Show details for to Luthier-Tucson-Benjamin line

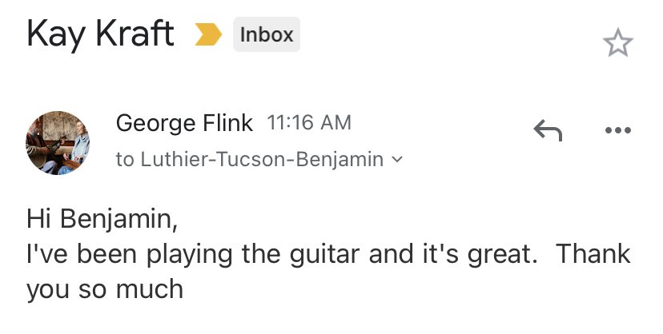pos(259,160)
